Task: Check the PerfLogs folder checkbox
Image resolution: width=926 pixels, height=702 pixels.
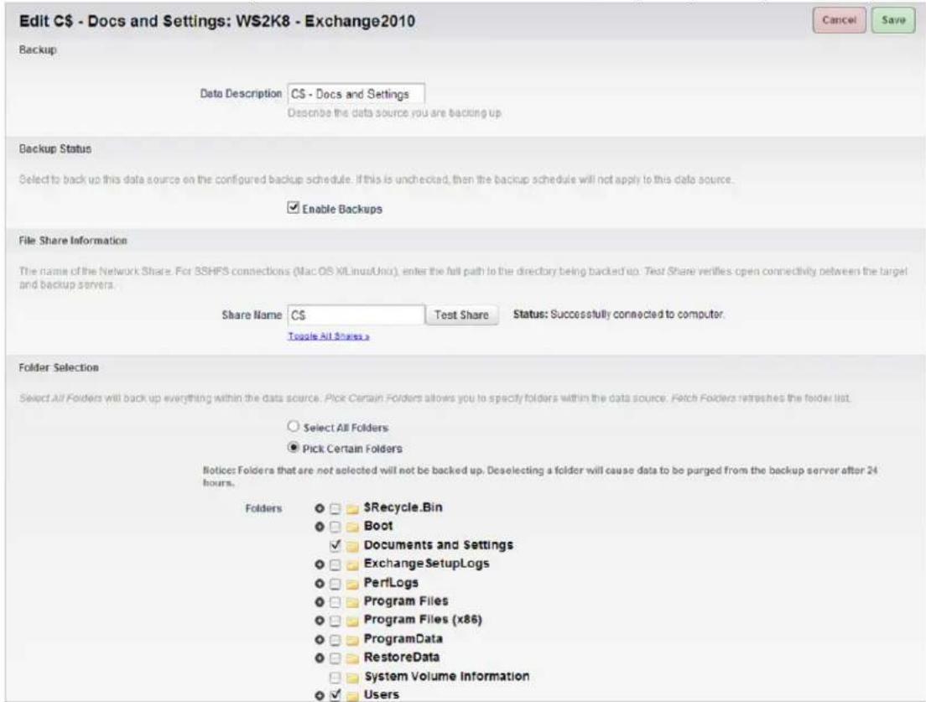Action: click(x=335, y=584)
